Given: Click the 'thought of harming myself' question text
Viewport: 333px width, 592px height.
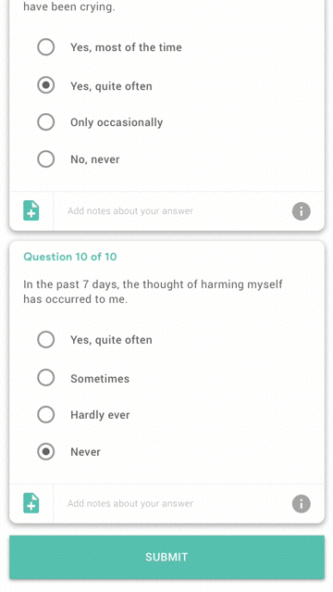Looking at the screenshot, I should (154, 292).
